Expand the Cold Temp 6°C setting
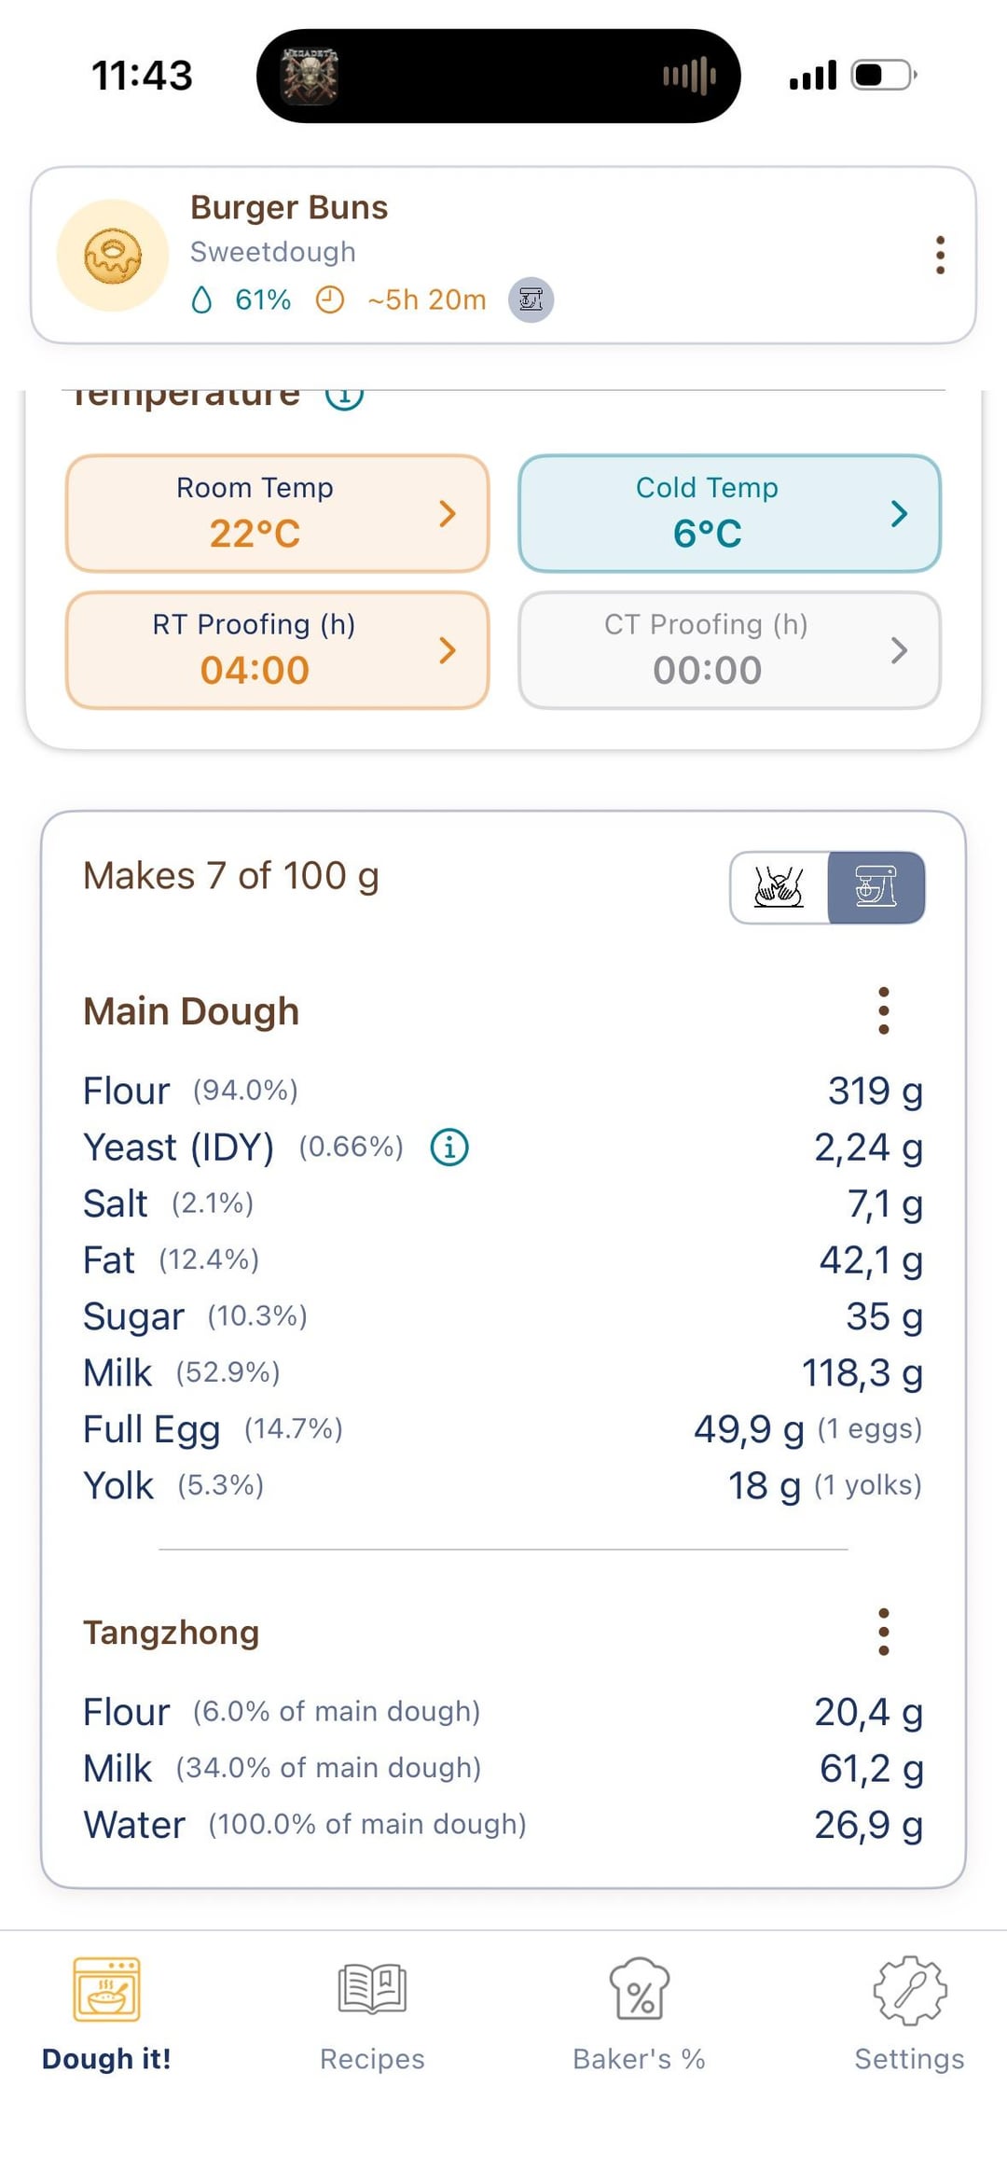 [x=729, y=513]
